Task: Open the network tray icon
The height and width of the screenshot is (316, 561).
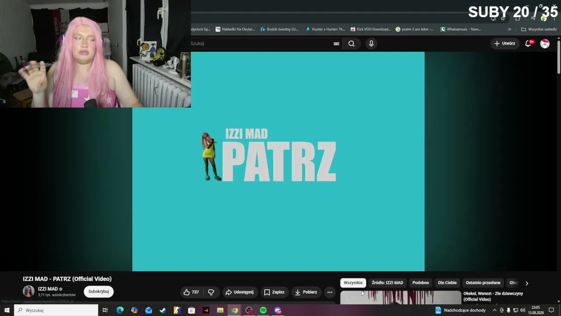Action: click(515, 310)
